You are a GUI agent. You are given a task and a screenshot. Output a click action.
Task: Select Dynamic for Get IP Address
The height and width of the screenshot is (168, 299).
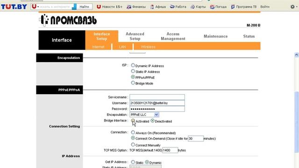[147, 162]
